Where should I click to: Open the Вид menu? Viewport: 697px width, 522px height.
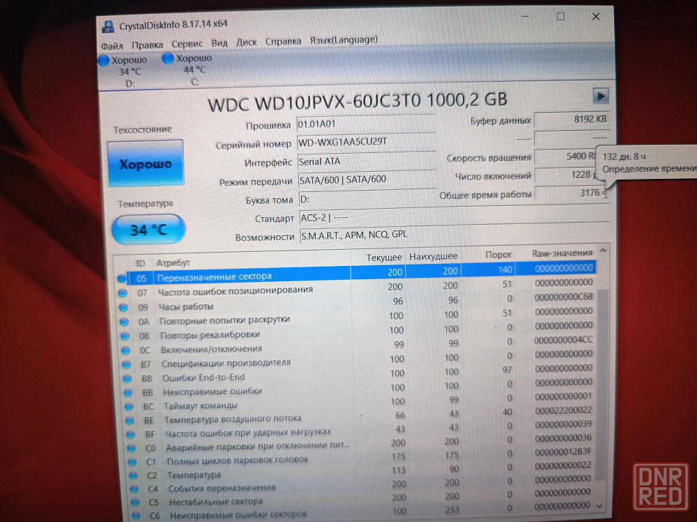click(219, 43)
